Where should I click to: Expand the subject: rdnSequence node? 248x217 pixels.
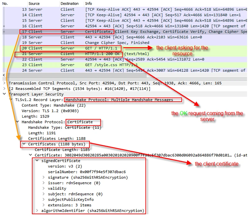[43, 194]
